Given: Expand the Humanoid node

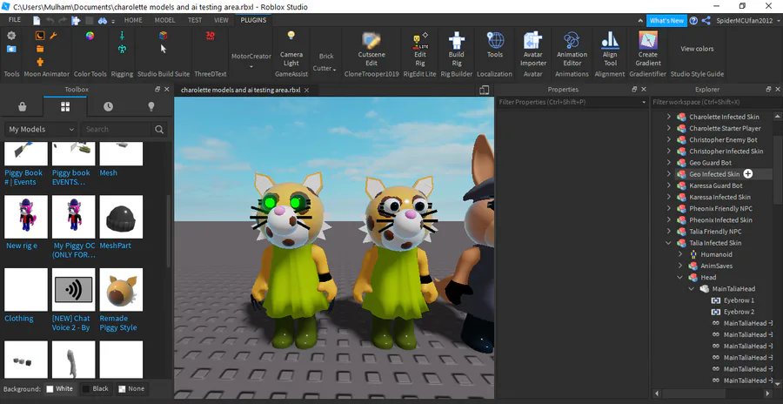Looking at the screenshot, I should [x=680, y=254].
